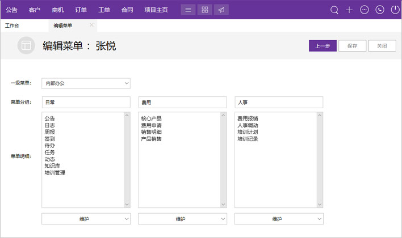Close the 编辑菜单 tab
402x238 pixels.
click(92, 25)
